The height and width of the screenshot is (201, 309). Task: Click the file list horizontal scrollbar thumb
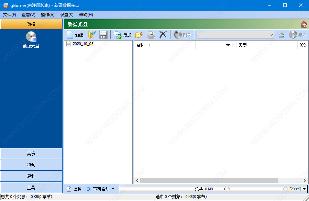209,180
